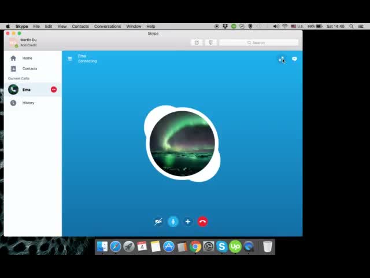Select the current call with Ema
The width and height of the screenshot is (370, 278).
[33, 90]
